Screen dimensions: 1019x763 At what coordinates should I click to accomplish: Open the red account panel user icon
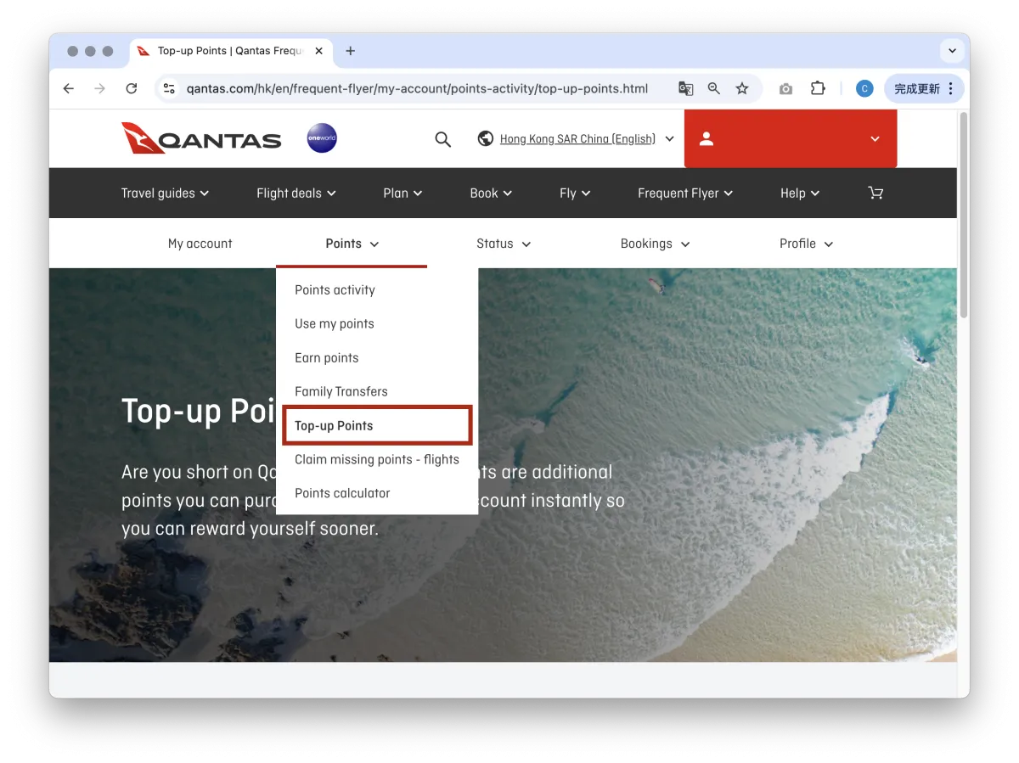click(706, 138)
